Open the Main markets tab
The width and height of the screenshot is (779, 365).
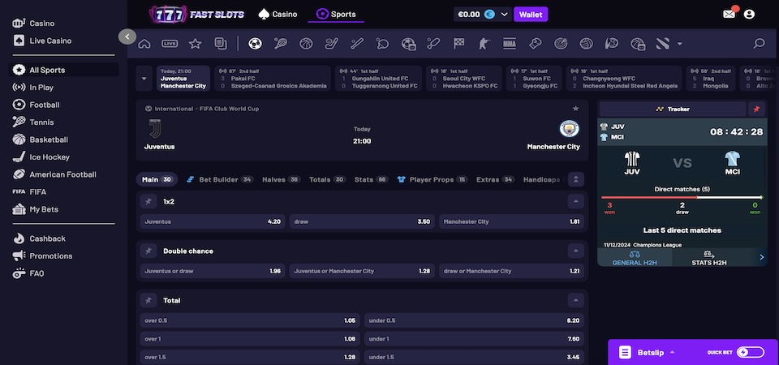click(157, 180)
